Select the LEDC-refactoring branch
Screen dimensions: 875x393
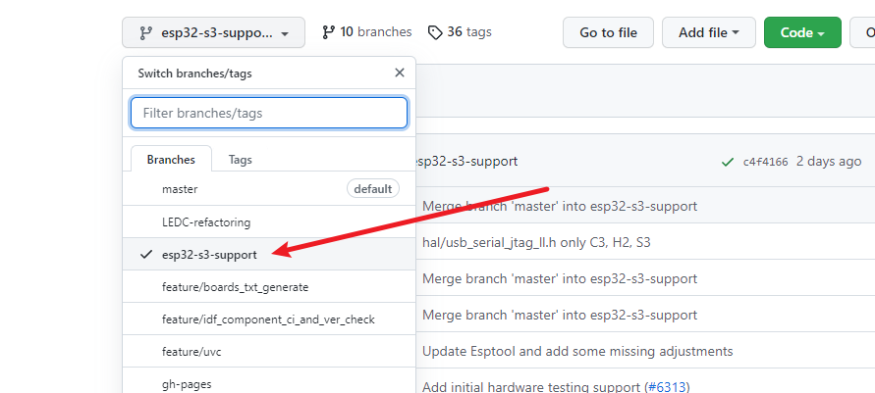click(x=206, y=222)
